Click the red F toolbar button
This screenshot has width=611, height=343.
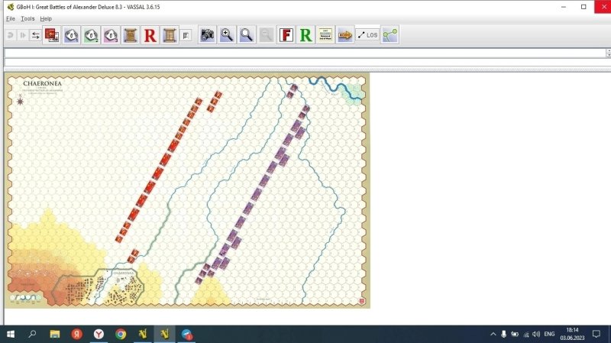286,35
